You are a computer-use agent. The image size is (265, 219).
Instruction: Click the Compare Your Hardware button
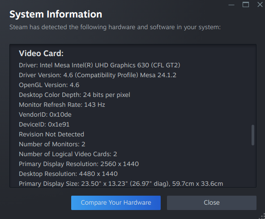tap(116, 203)
